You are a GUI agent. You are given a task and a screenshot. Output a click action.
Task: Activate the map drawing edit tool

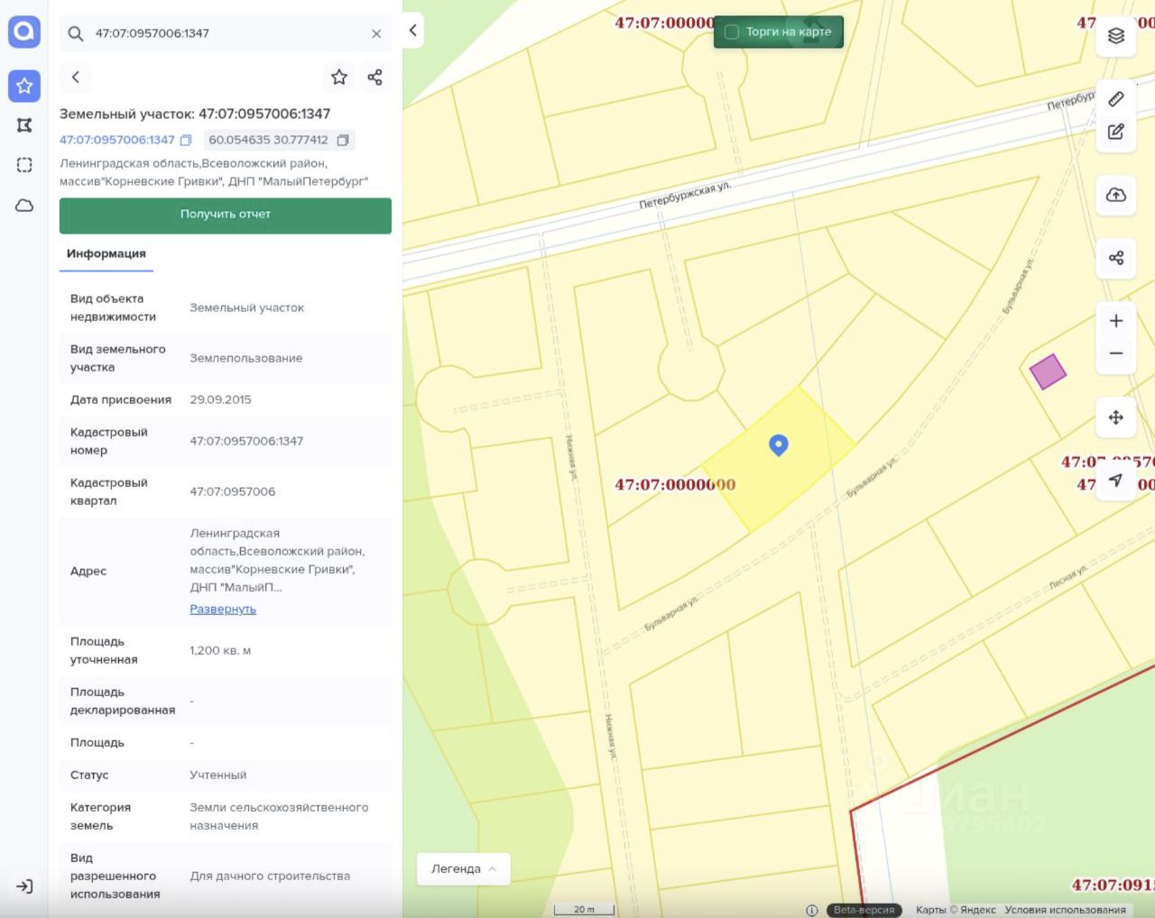click(1116, 132)
